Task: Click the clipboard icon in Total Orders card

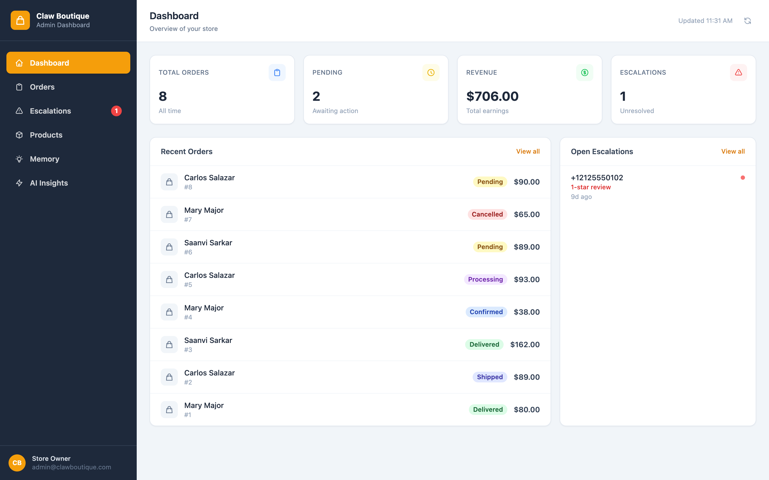Action: (277, 72)
